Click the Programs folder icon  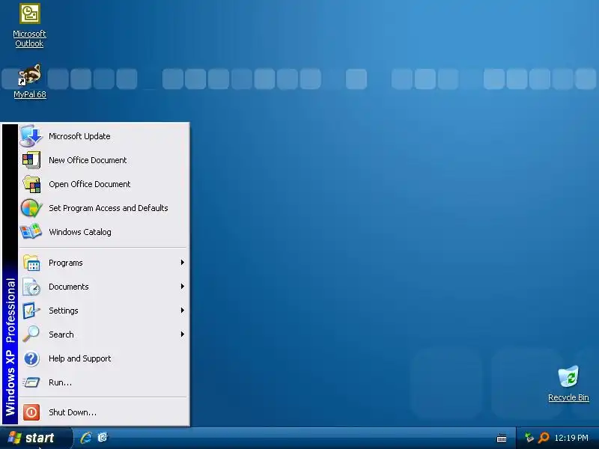(31, 263)
